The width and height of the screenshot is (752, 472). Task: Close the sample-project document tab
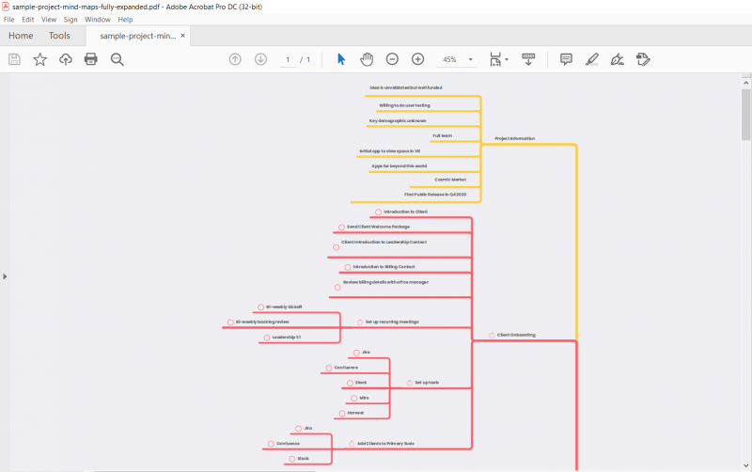182,36
